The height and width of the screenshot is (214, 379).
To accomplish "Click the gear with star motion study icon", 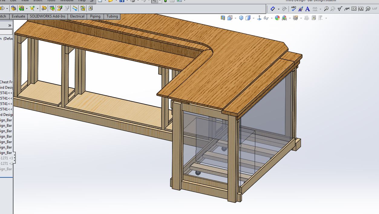I will click(44, 8).
